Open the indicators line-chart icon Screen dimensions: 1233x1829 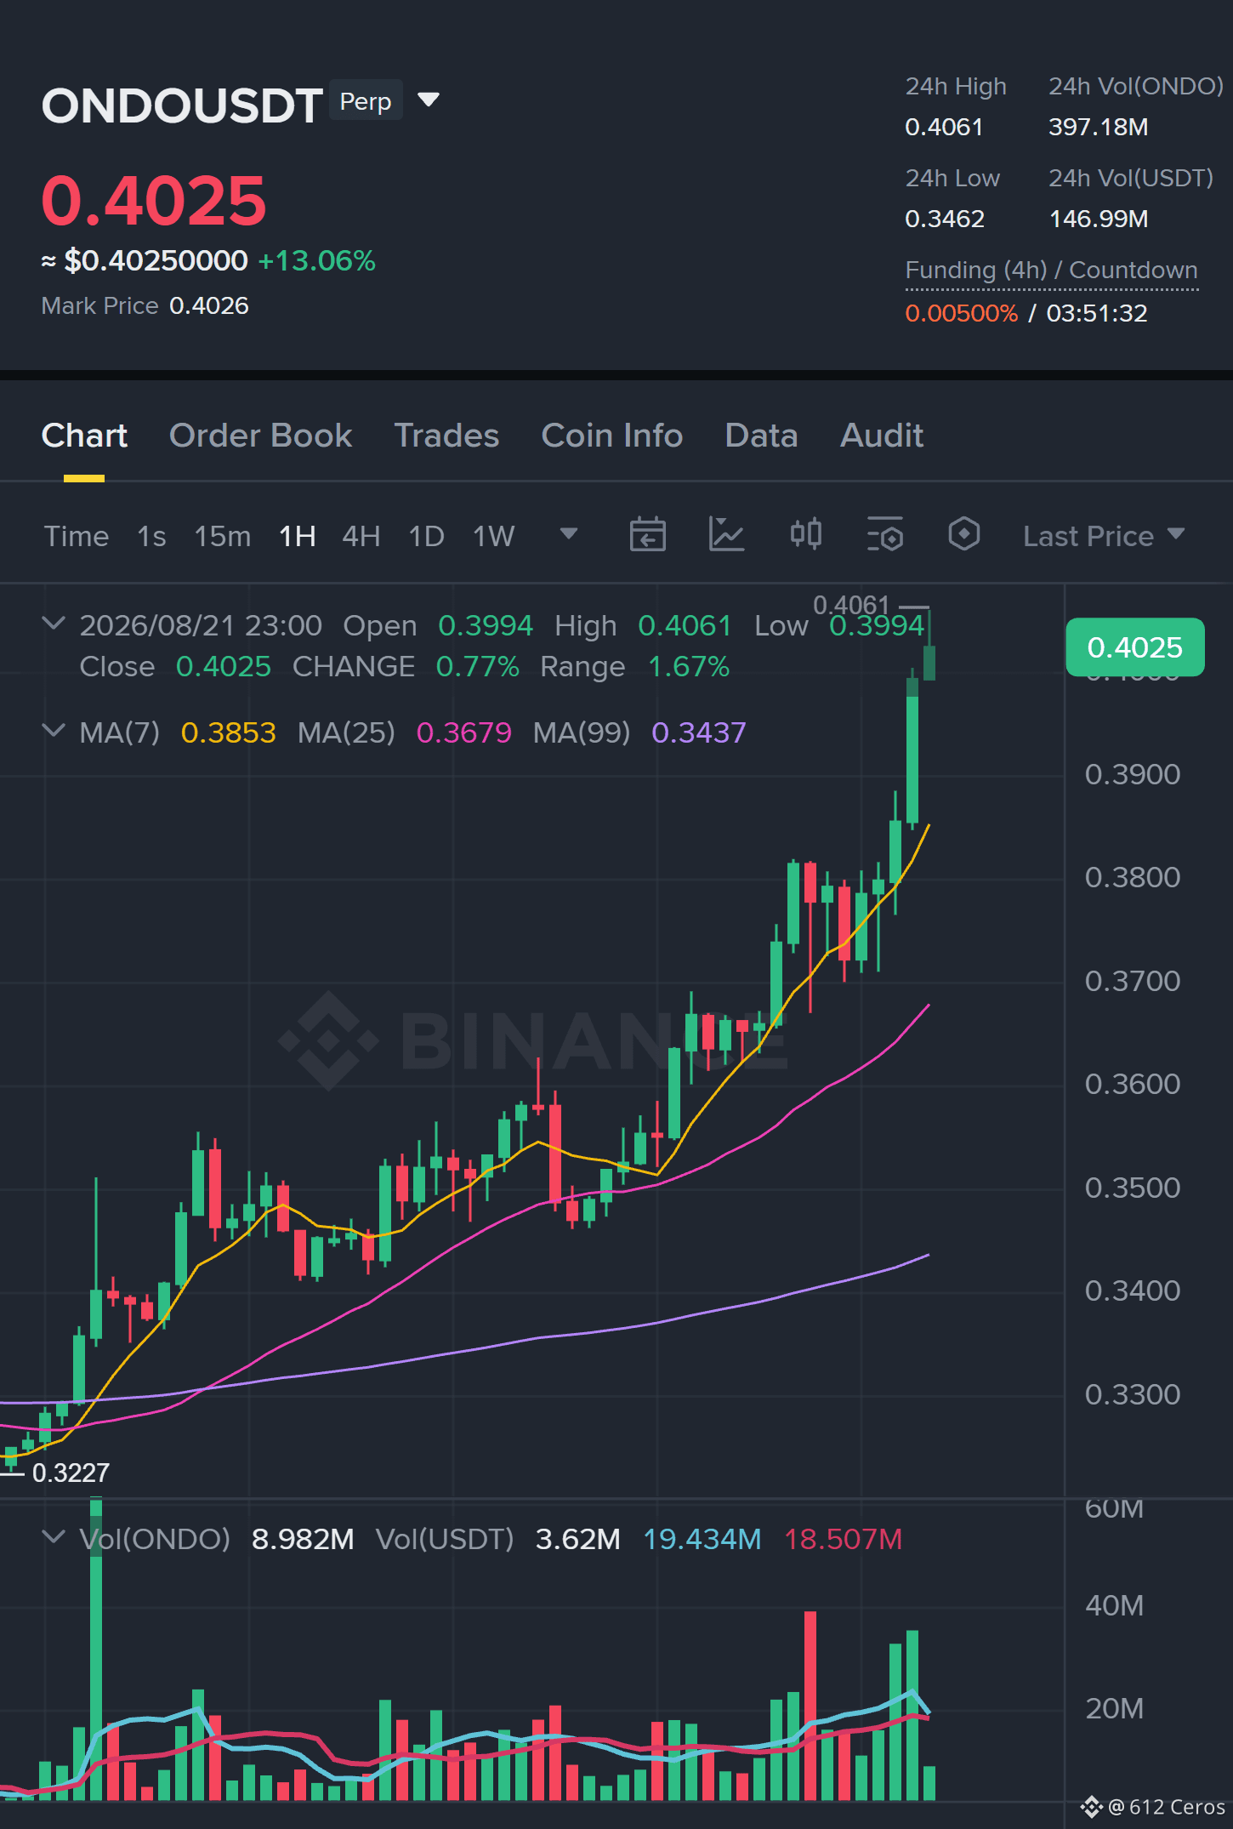[x=726, y=534]
